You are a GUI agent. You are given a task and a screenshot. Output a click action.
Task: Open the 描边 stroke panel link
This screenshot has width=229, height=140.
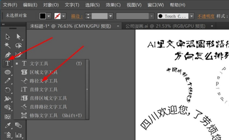(x=77, y=16)
